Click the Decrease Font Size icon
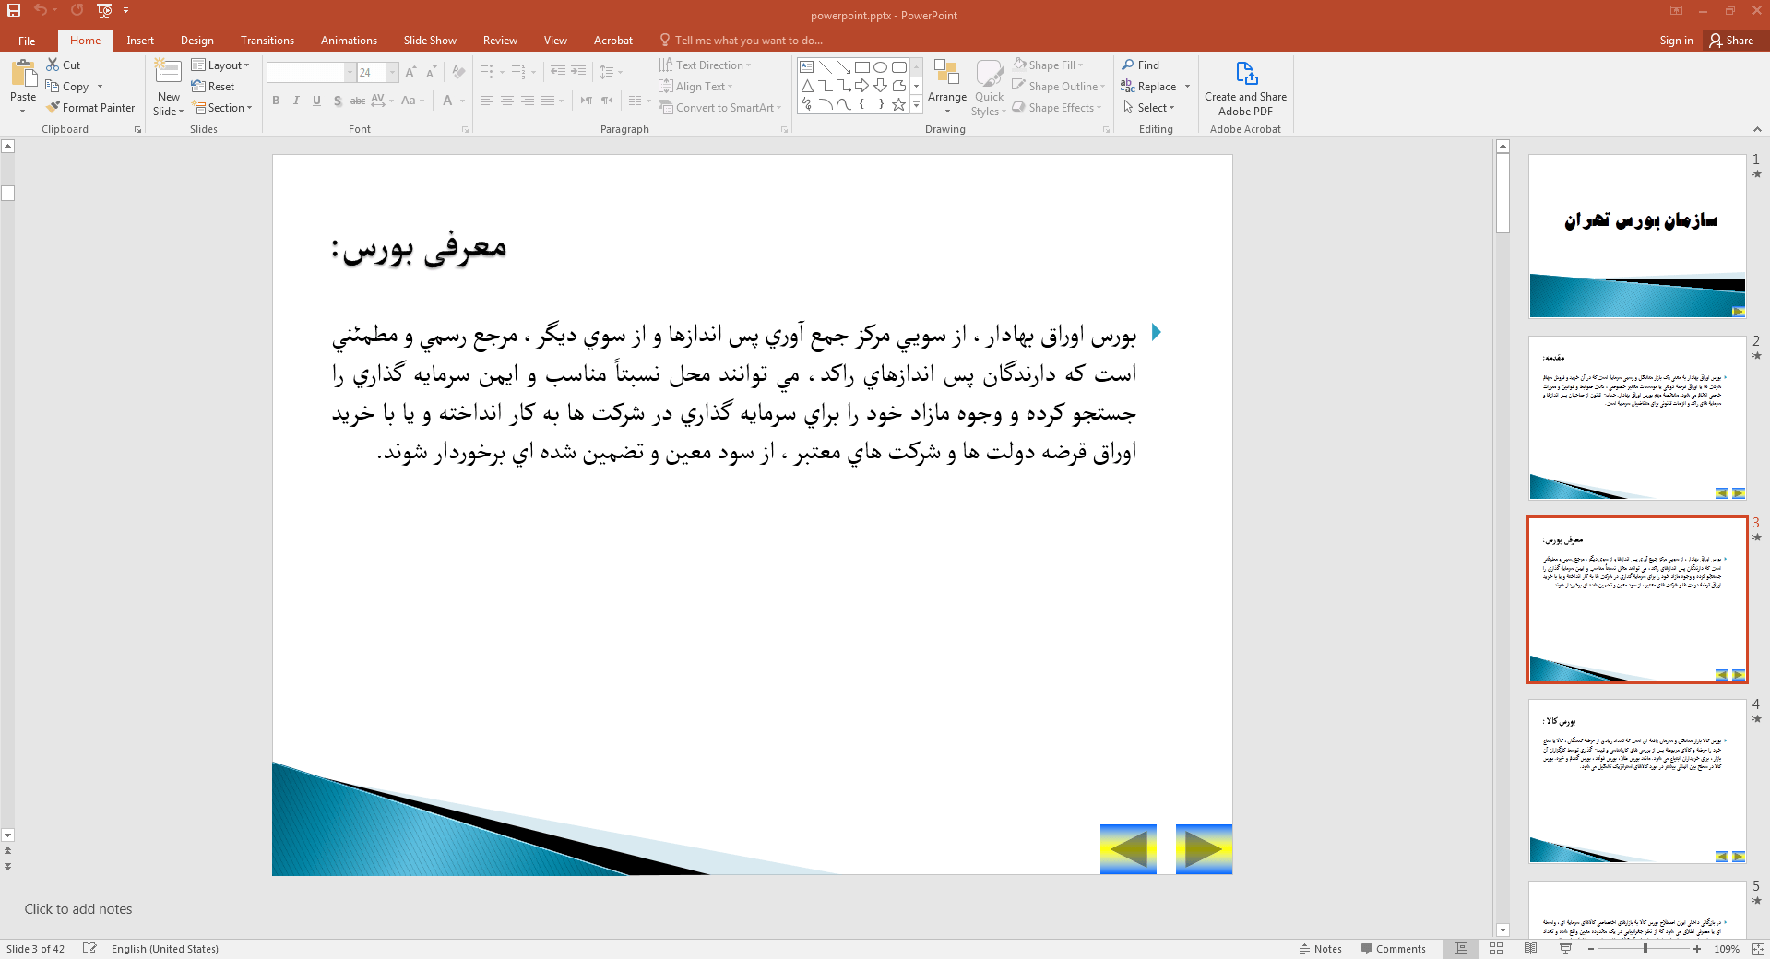The image size is (1770, 959). [431, 72]
